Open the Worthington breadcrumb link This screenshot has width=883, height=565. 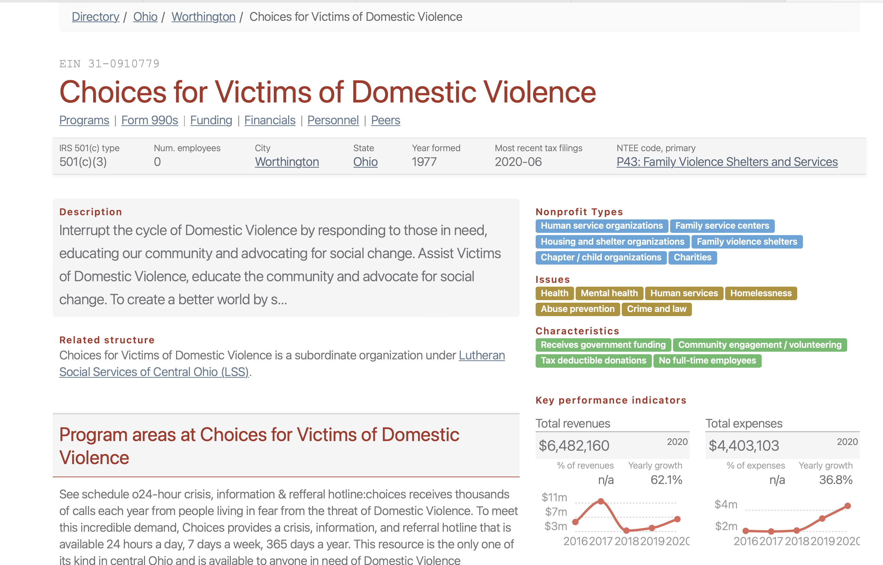(203, 17)
